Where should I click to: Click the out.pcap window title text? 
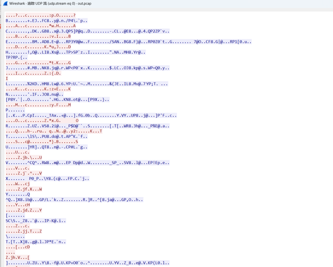(96, 4)
